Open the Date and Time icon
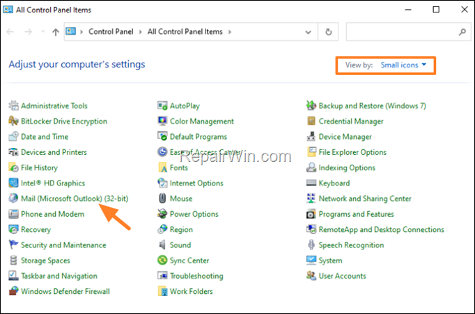Viewport: 475px width, 314px height. pos(13,136)
